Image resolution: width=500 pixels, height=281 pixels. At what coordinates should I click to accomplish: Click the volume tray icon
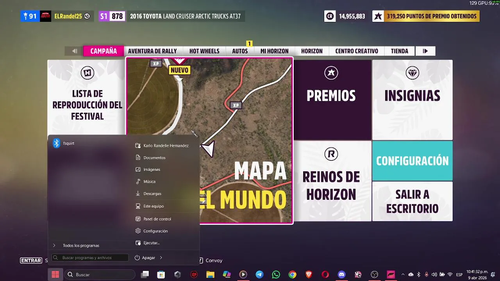click(434, 275)
